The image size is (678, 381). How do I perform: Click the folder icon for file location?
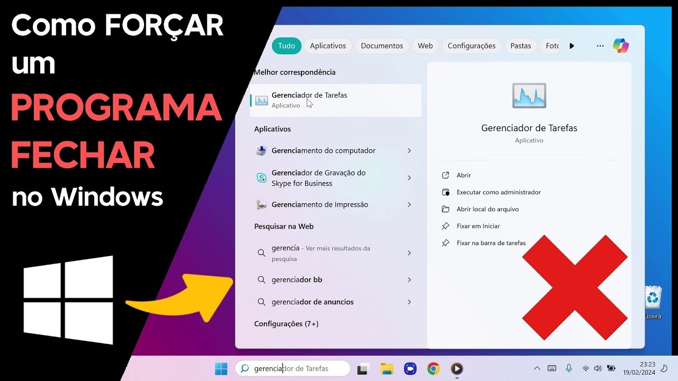coord(445,209)
